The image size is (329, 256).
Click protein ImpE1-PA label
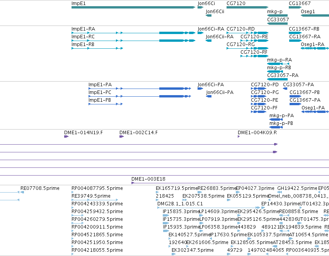pyautogui.click(x=100, y=85)
